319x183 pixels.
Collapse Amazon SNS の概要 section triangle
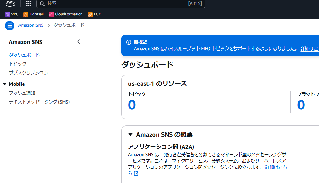point(130,135)
